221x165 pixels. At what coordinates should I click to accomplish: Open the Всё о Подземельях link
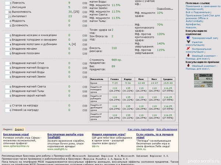click(198, 12)
